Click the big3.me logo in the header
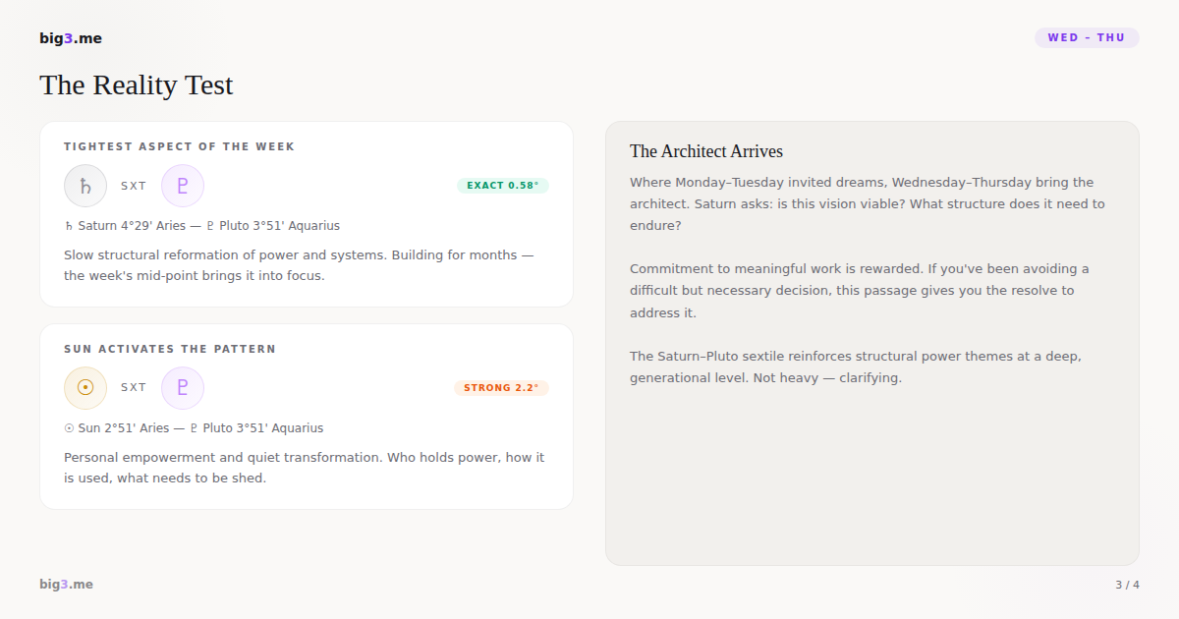Image resolution: width=1179 pixels, height=619 pixels. coord(71,38)
